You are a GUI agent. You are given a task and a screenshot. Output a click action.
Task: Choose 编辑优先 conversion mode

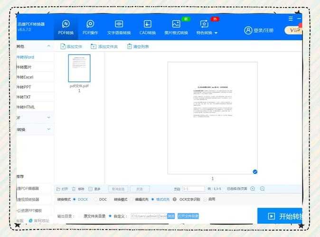(132, 200)
